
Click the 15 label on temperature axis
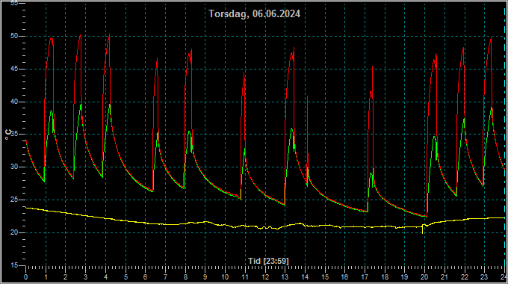14,265
